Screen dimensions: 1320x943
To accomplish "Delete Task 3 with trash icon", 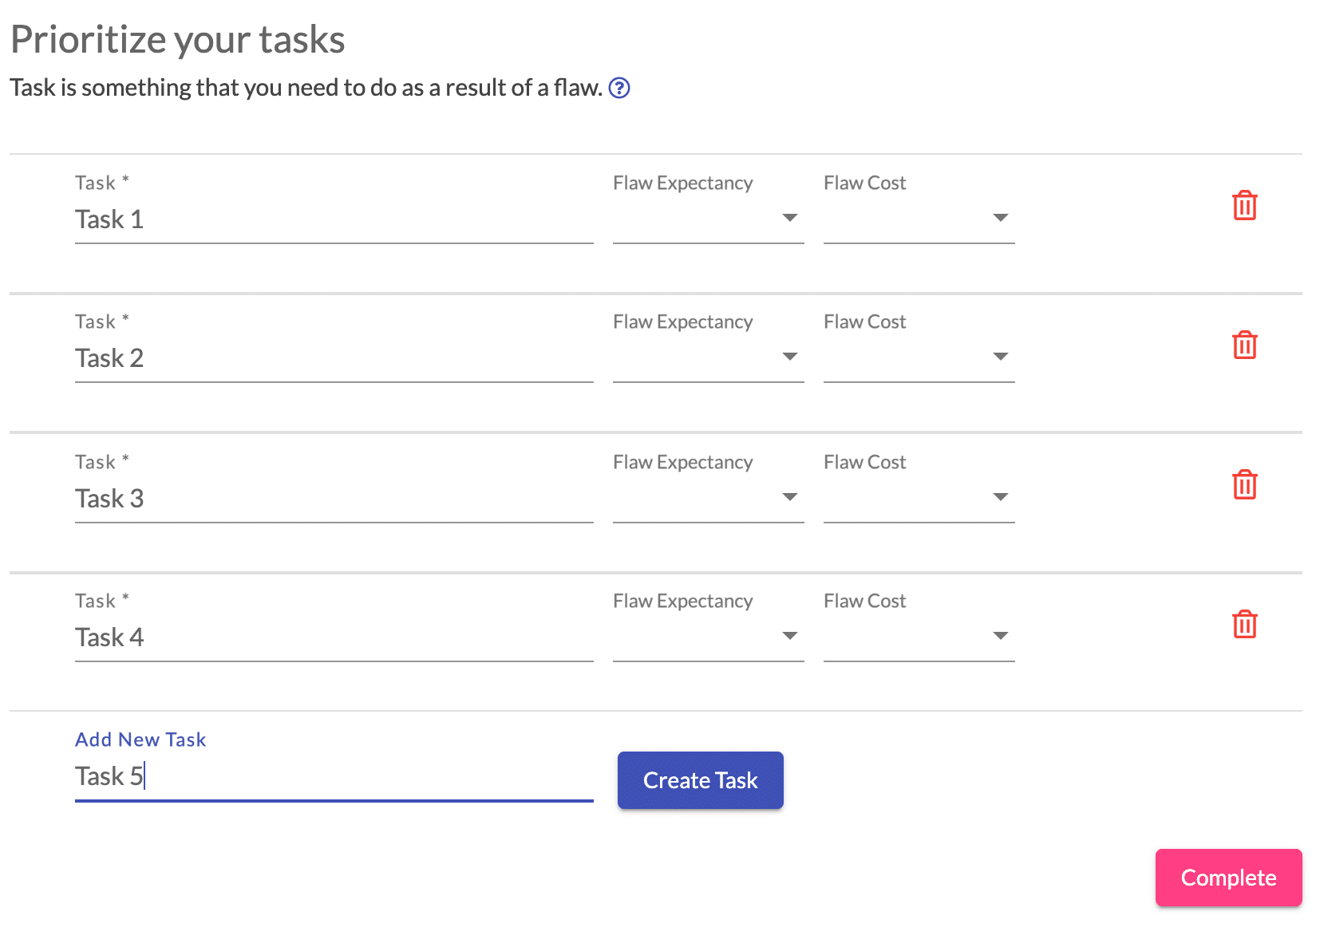I will point(1244,484).
